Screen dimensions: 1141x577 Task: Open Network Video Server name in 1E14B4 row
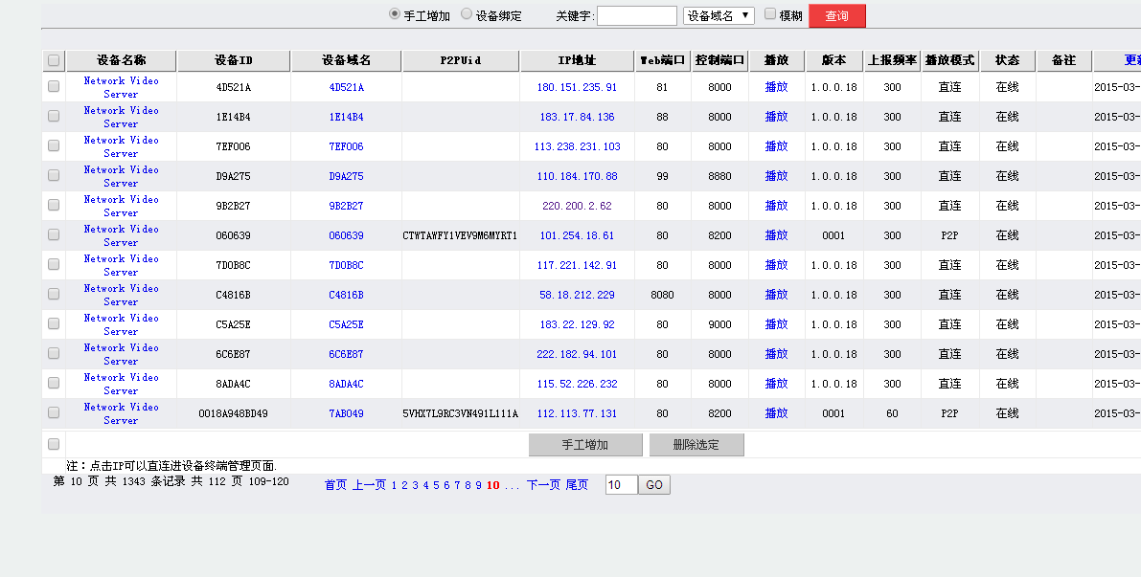coord(121,117)
